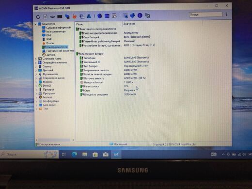
Task: Select the Напруга батареї row
Action: tap(107, 82)
